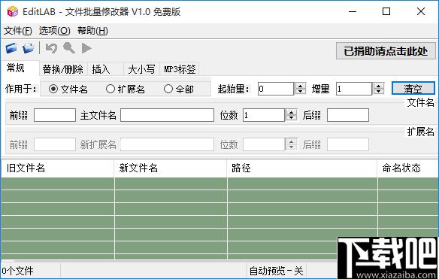
Task: Increase the filename 位数 with up arrow
Action: (291, 112)
